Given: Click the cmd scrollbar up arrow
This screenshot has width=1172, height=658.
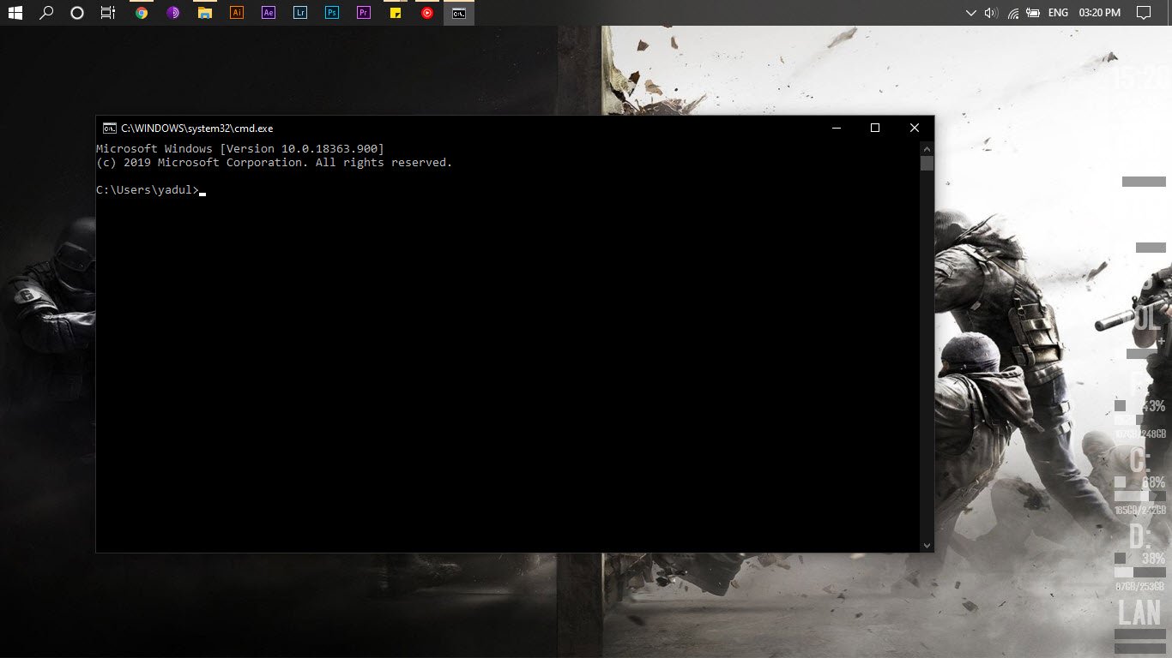Looking at the screenshot, I should coord(927,148).
